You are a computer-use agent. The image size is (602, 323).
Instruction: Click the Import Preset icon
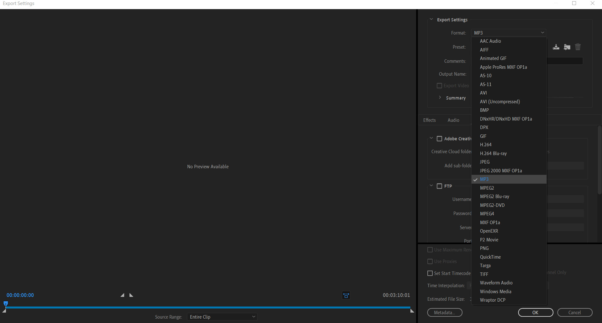tap(567, 47)
